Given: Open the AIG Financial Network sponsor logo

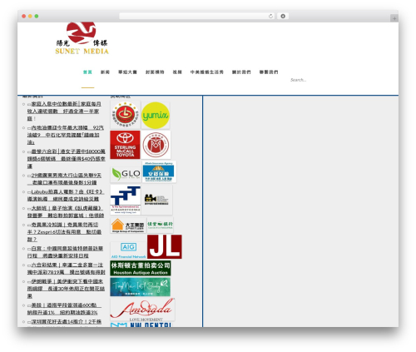Looking at the screenshot, I should coord(128,250).
